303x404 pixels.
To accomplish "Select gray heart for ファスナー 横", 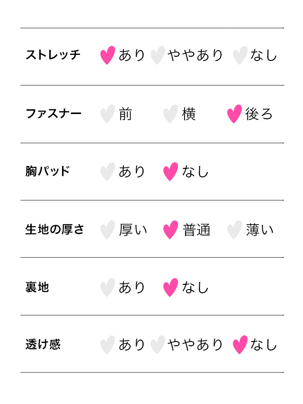I will (170, 114).
